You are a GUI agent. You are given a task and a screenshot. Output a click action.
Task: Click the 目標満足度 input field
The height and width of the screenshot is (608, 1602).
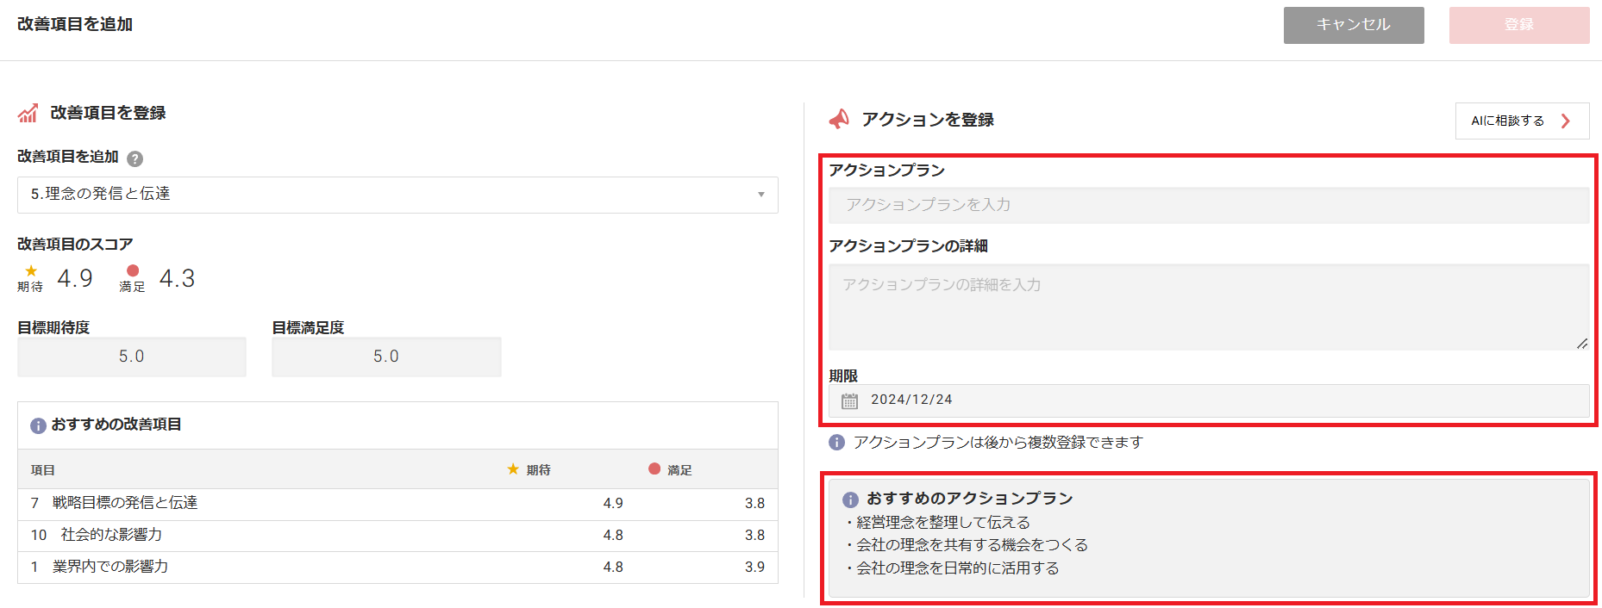[386, 357]
